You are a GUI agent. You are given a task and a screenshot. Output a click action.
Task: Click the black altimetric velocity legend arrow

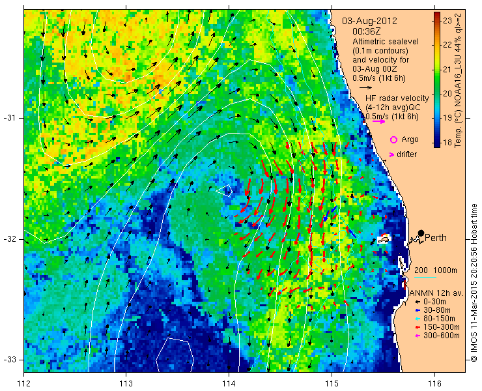366,88
